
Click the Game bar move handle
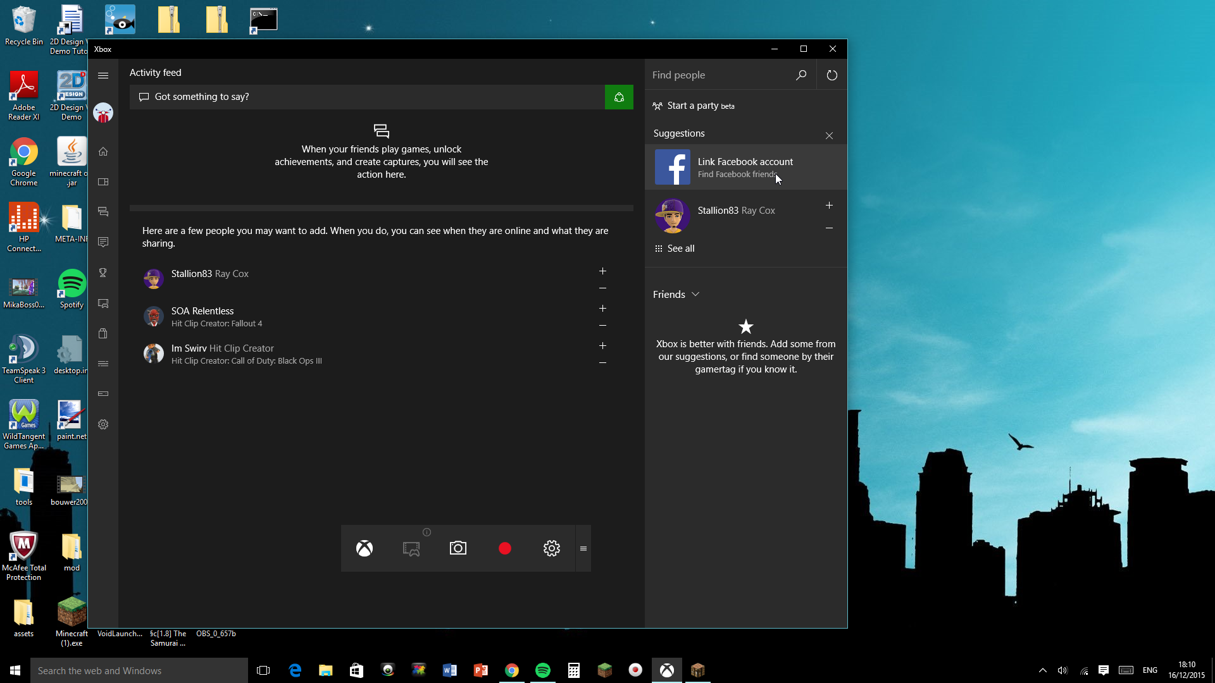click(x=583, y=548)
